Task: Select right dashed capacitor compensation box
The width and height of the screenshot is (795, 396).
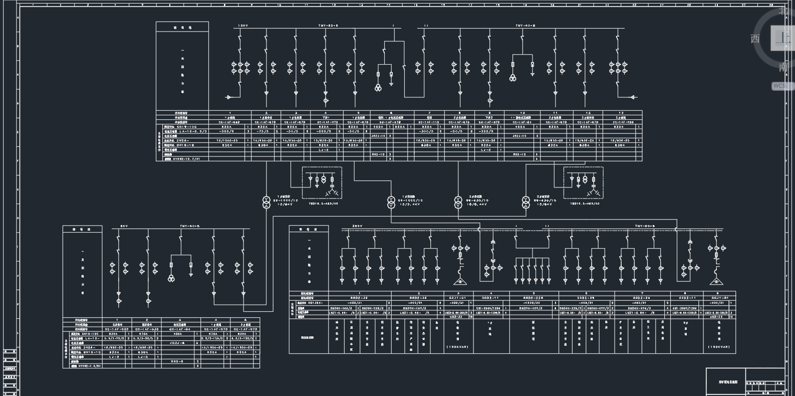Action: [583, 182]
